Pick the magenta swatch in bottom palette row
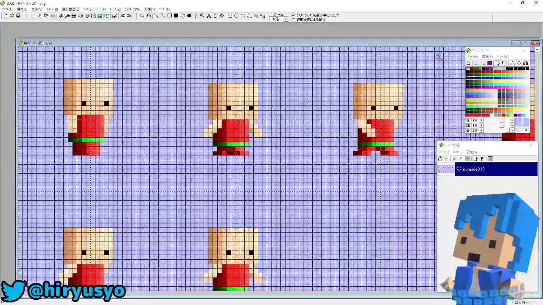Viewport: 543px width, 305px height. click(519, 115)
